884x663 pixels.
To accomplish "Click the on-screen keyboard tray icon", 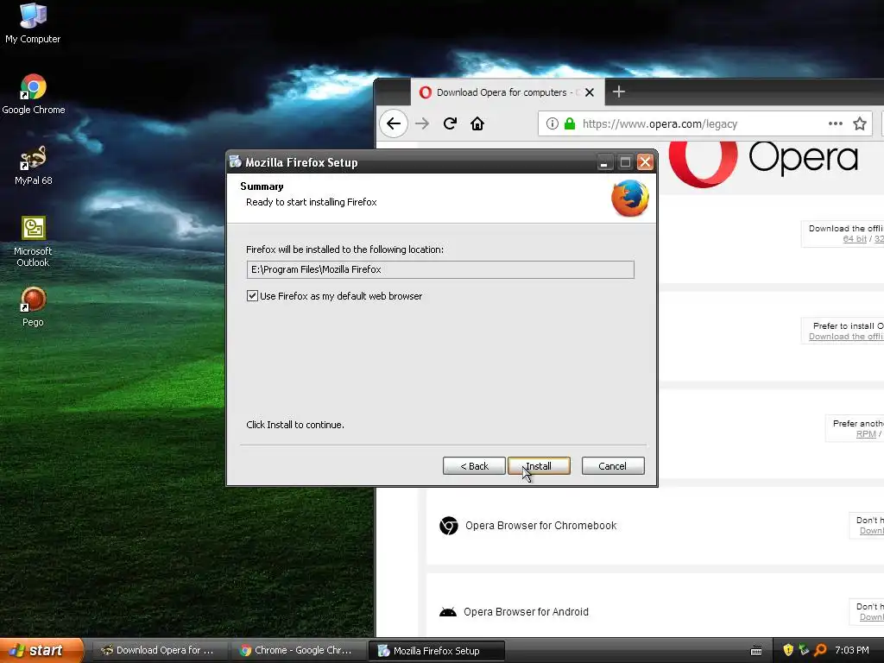I will (756, 651).
